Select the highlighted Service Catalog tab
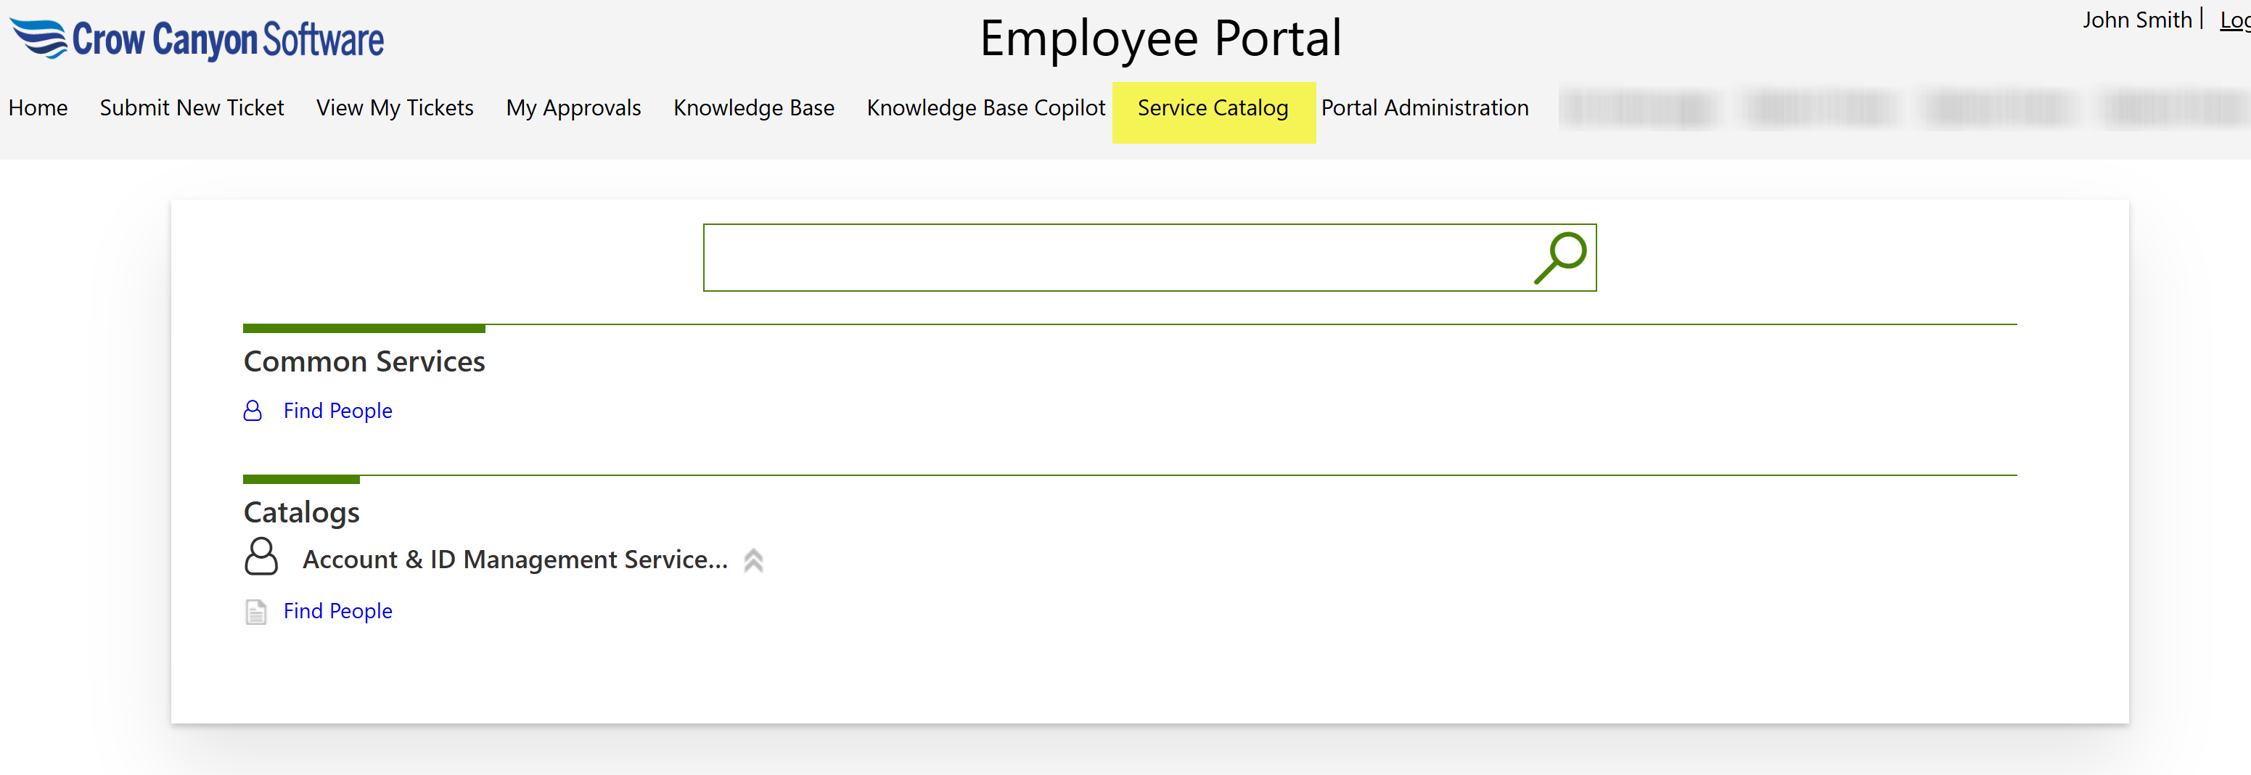The image size is (2251, 775). coord(1212,107)
